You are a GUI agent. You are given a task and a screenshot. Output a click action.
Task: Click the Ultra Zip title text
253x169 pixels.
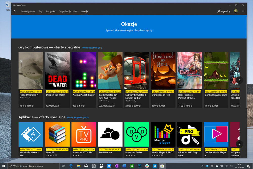click(51, 152)
